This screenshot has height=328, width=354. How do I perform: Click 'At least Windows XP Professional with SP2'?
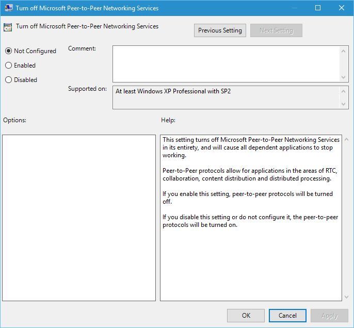[x=173, y=91]
